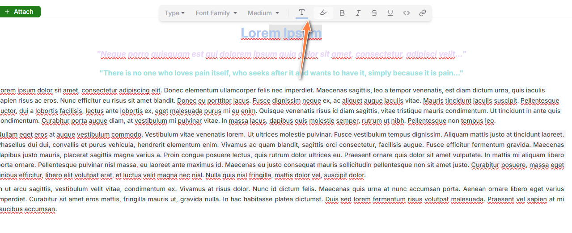The image size is (572, 233).
Task: Open the Type dropdown
Action: point(174,13)
